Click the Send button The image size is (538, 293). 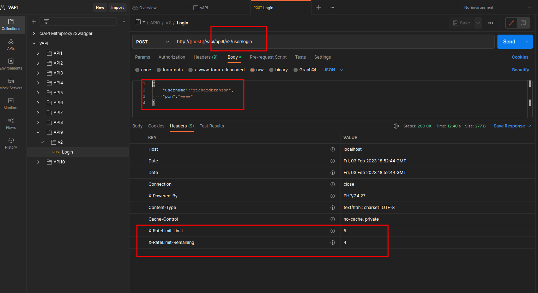tap(509, 42)
